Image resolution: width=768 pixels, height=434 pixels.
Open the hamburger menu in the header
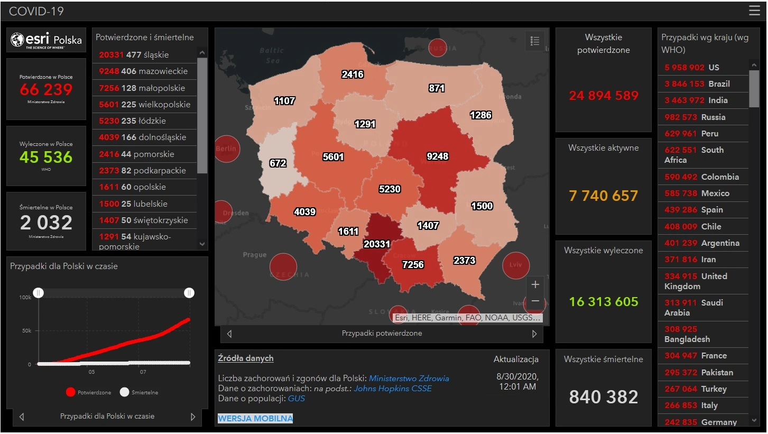tap(754, 11)
